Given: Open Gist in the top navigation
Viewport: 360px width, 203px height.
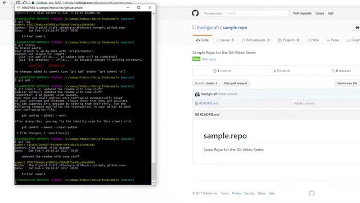Looking at the screenshot, I should (331, 14).
